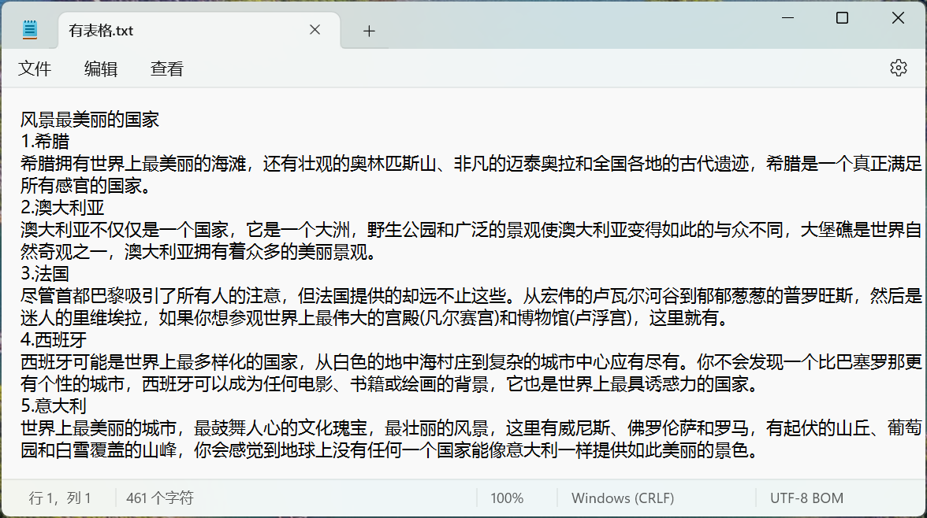The height and width of the screenshot is (518, 927).
Task: Click the 100% zoom level in status bar
Action: click(x=507, y=498)
